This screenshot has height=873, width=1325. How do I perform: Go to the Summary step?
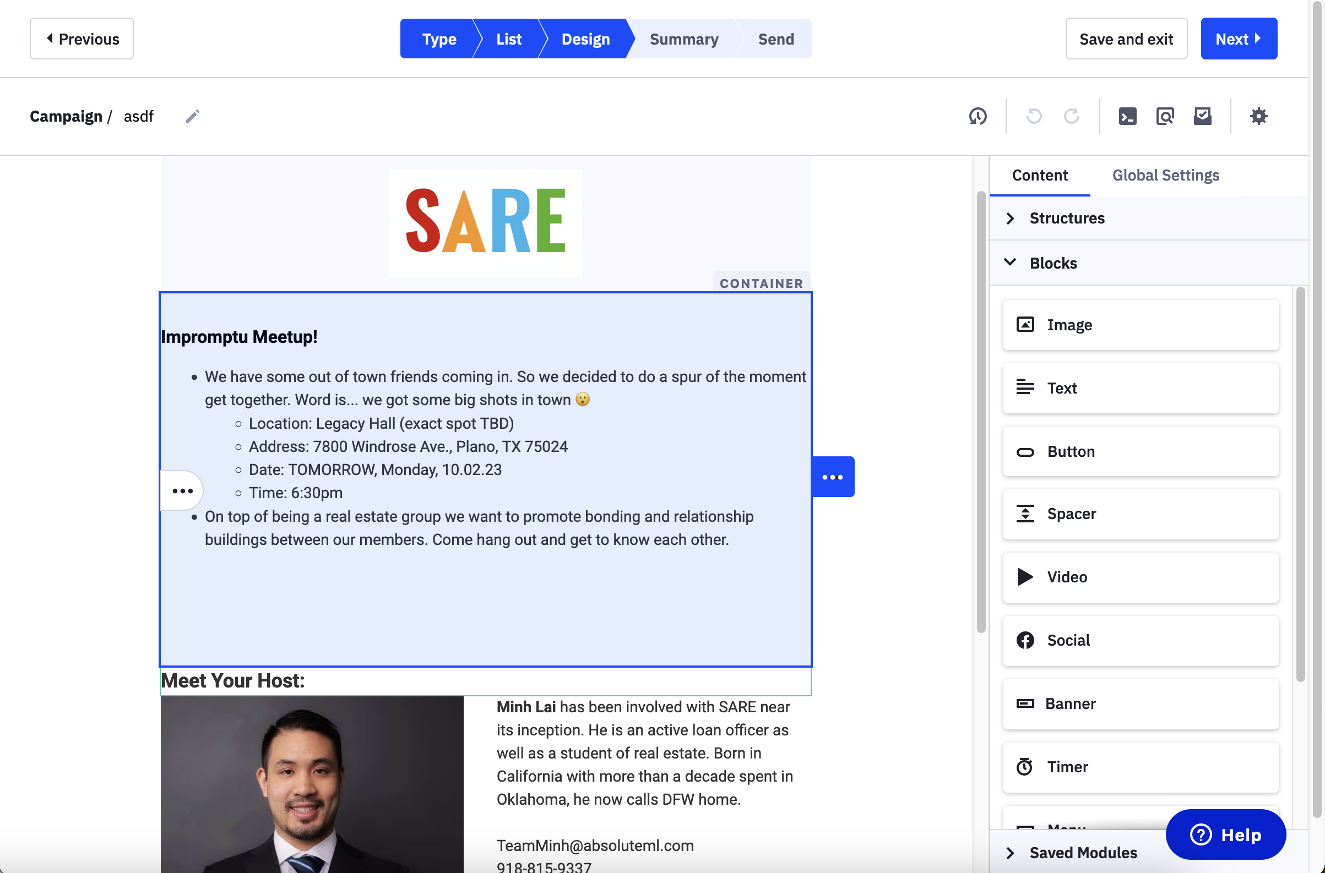point(684,39)
